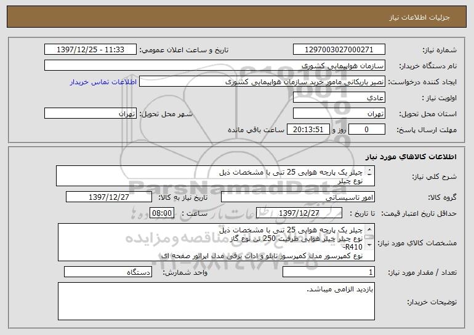The image size is (474, 335).
Task: Click the goods specifications text area
Action: [x=216, y=242]
